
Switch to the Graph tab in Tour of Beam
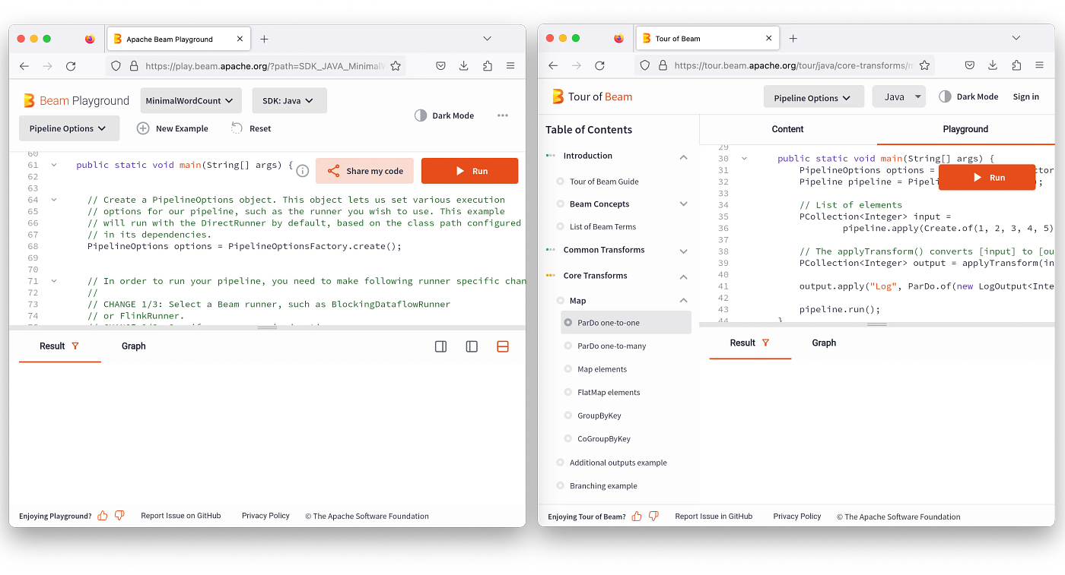click(x=824, y=343)
